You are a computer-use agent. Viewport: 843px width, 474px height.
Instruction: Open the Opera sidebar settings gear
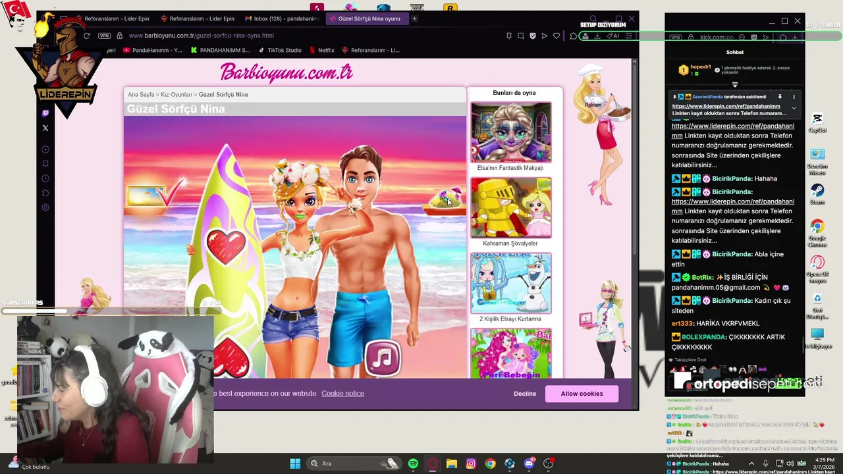point(45,207)
